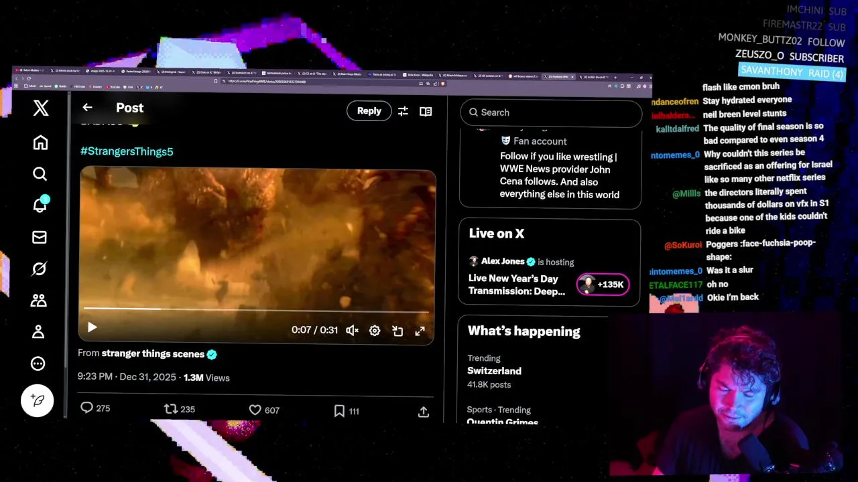858x482 pixels.
Task: Enter fullscreen for the video
Action: (x=420, y=331)
